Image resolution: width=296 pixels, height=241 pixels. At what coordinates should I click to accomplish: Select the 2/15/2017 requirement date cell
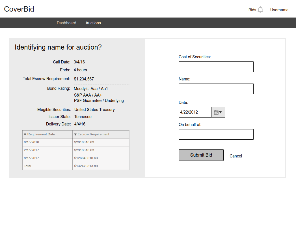coord(47,150)
